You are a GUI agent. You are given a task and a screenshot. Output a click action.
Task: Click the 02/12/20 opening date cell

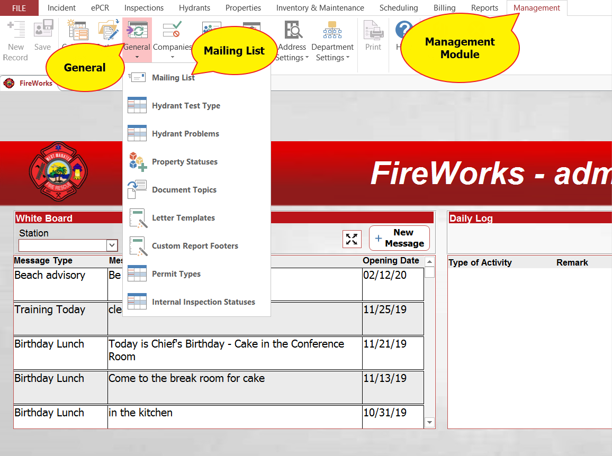pos(393,284)
